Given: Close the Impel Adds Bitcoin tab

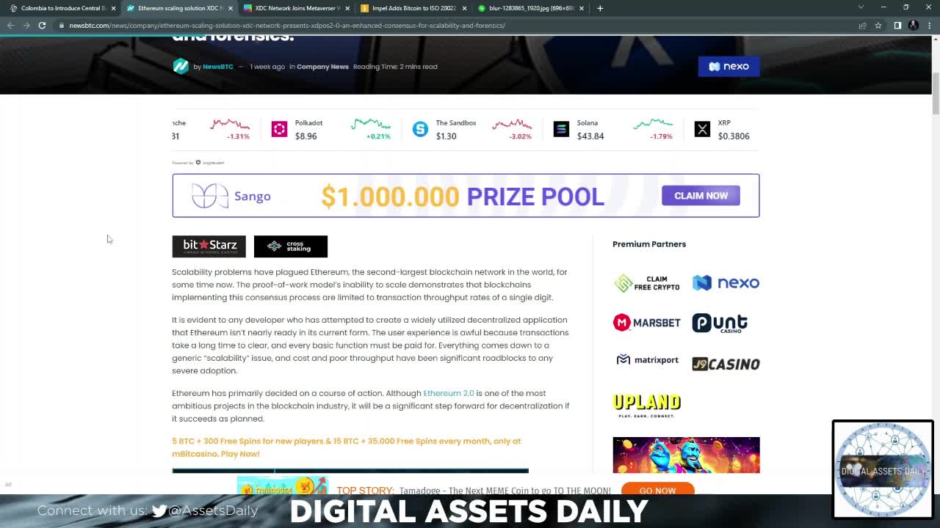Looking at the screenshot, I should pos(465,8).
